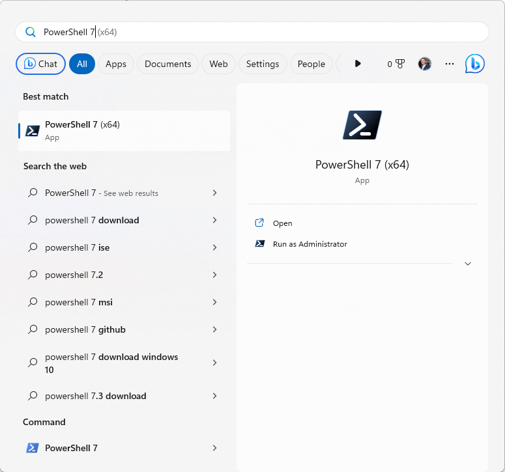The image size is (505, 472).
Task: Choose Run as Administrator
Action: coord(310,244)
